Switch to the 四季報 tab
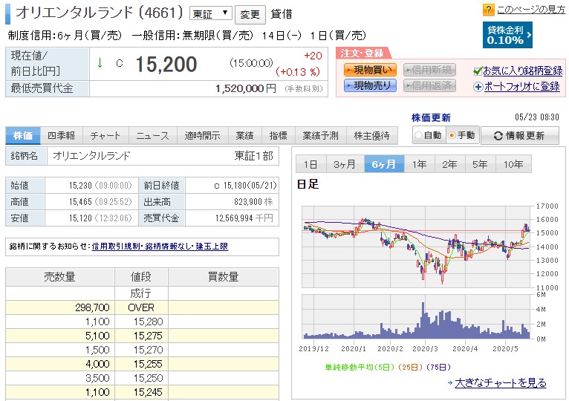The image size is (569, 401). [62, 136]
